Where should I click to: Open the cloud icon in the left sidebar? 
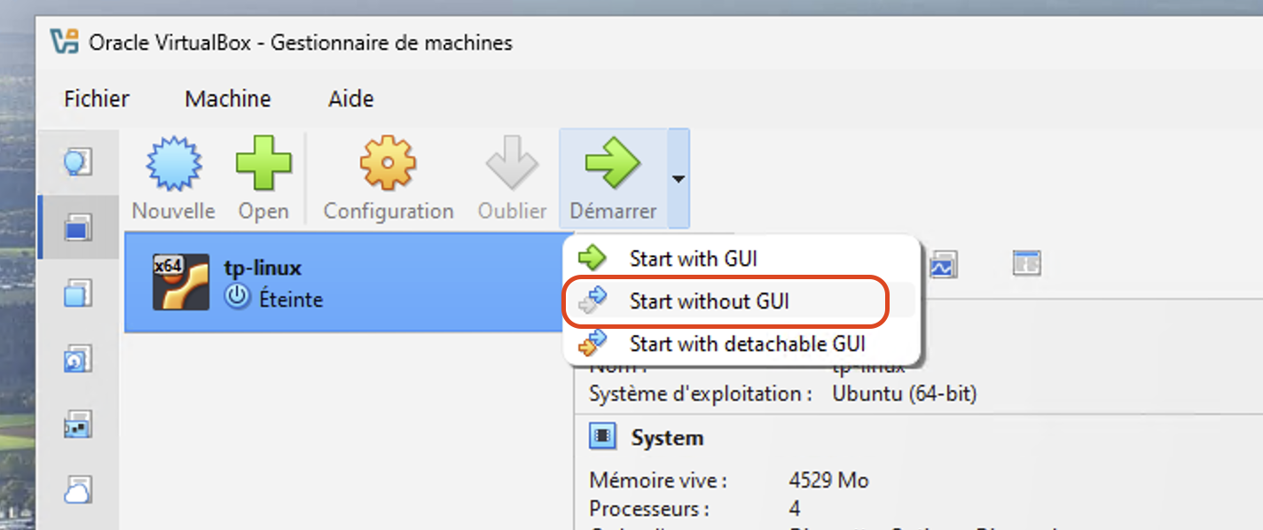pos(78,489)
